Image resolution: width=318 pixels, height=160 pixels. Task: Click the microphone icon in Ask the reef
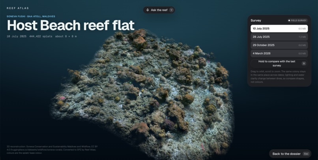148,10
